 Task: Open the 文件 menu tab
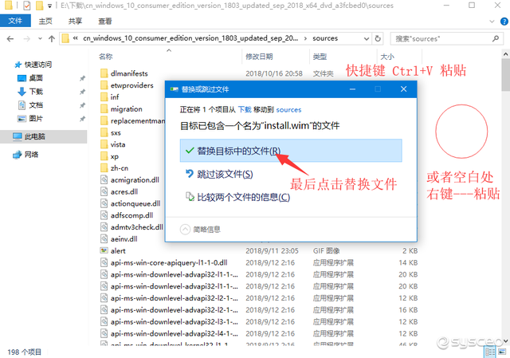[15, 22]
